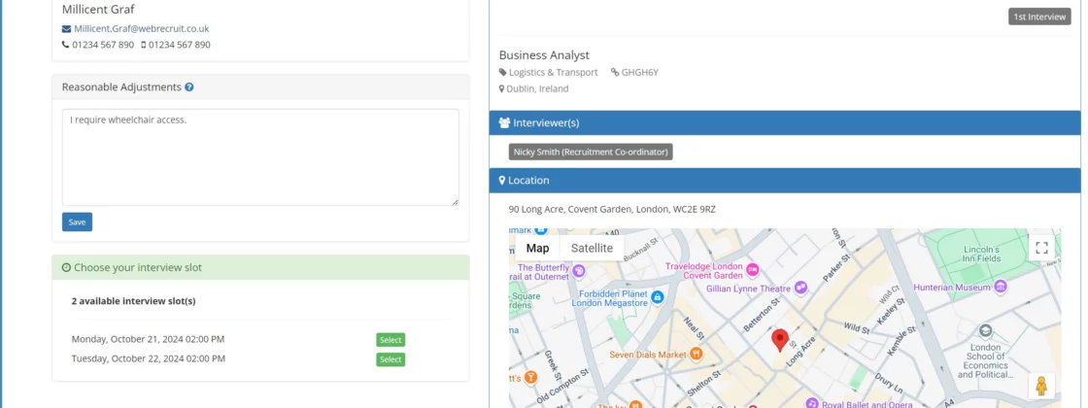
Task: Switch to the Map view tab
Action: point(537,248)
